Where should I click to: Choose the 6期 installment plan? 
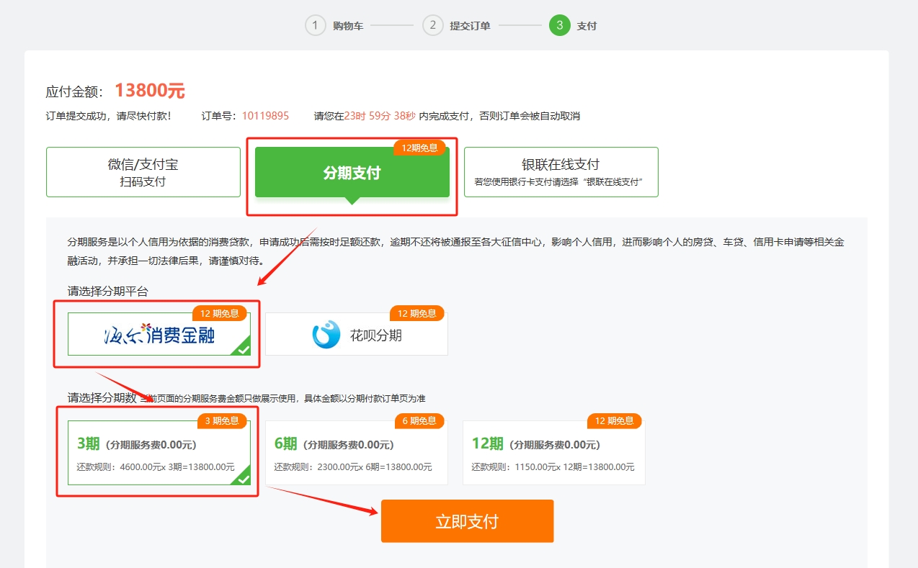pyautogui.click(x=356, y=453)
